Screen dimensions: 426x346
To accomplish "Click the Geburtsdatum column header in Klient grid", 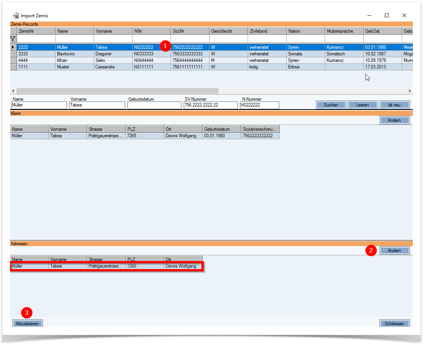I will pos(222,129).
